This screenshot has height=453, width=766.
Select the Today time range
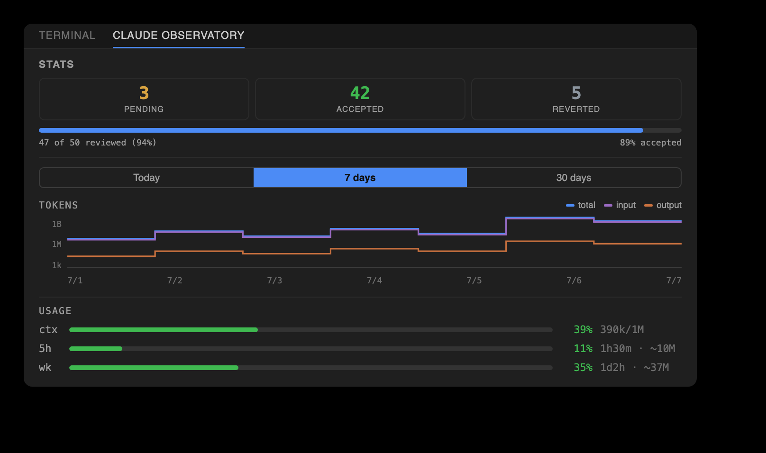pos(146,178)
